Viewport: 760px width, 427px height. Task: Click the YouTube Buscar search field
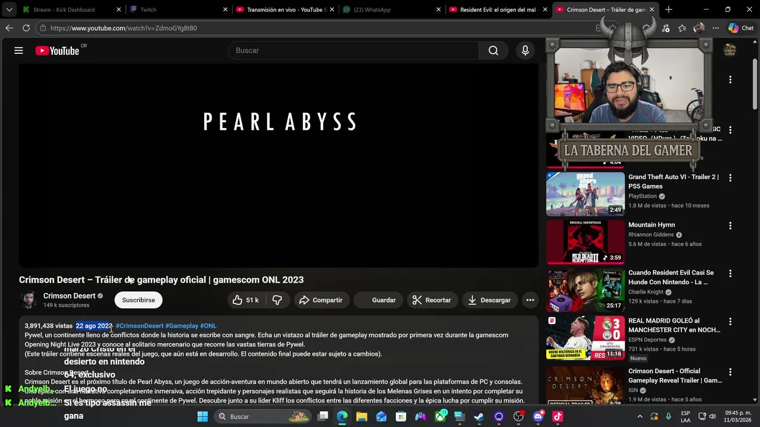point(353,50)
